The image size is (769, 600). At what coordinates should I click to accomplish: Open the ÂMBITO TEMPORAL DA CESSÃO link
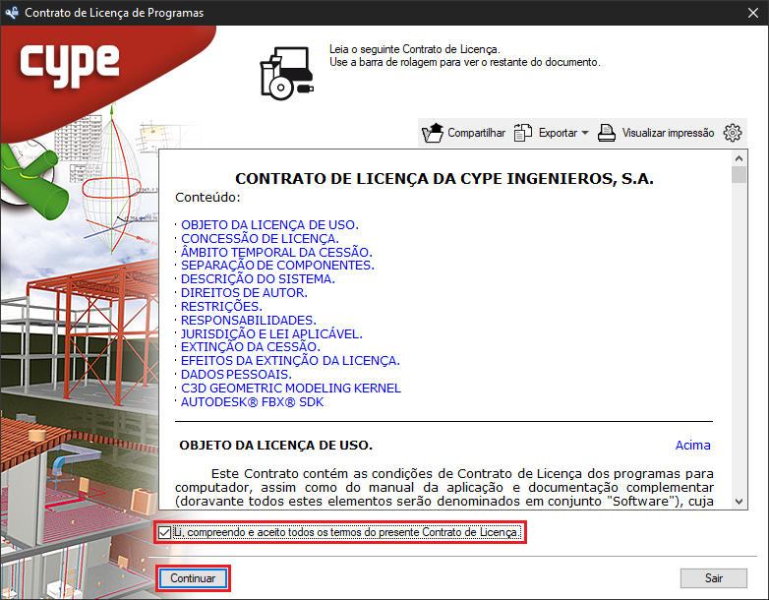pyautogui.click(x=276, y=252)
